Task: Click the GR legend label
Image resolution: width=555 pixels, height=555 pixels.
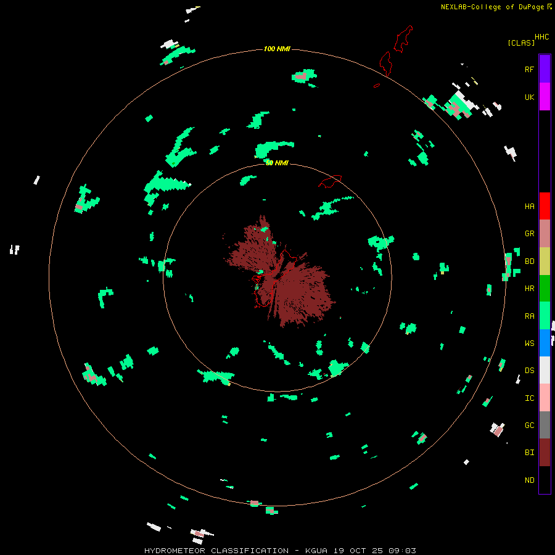Action: point(529,234)
